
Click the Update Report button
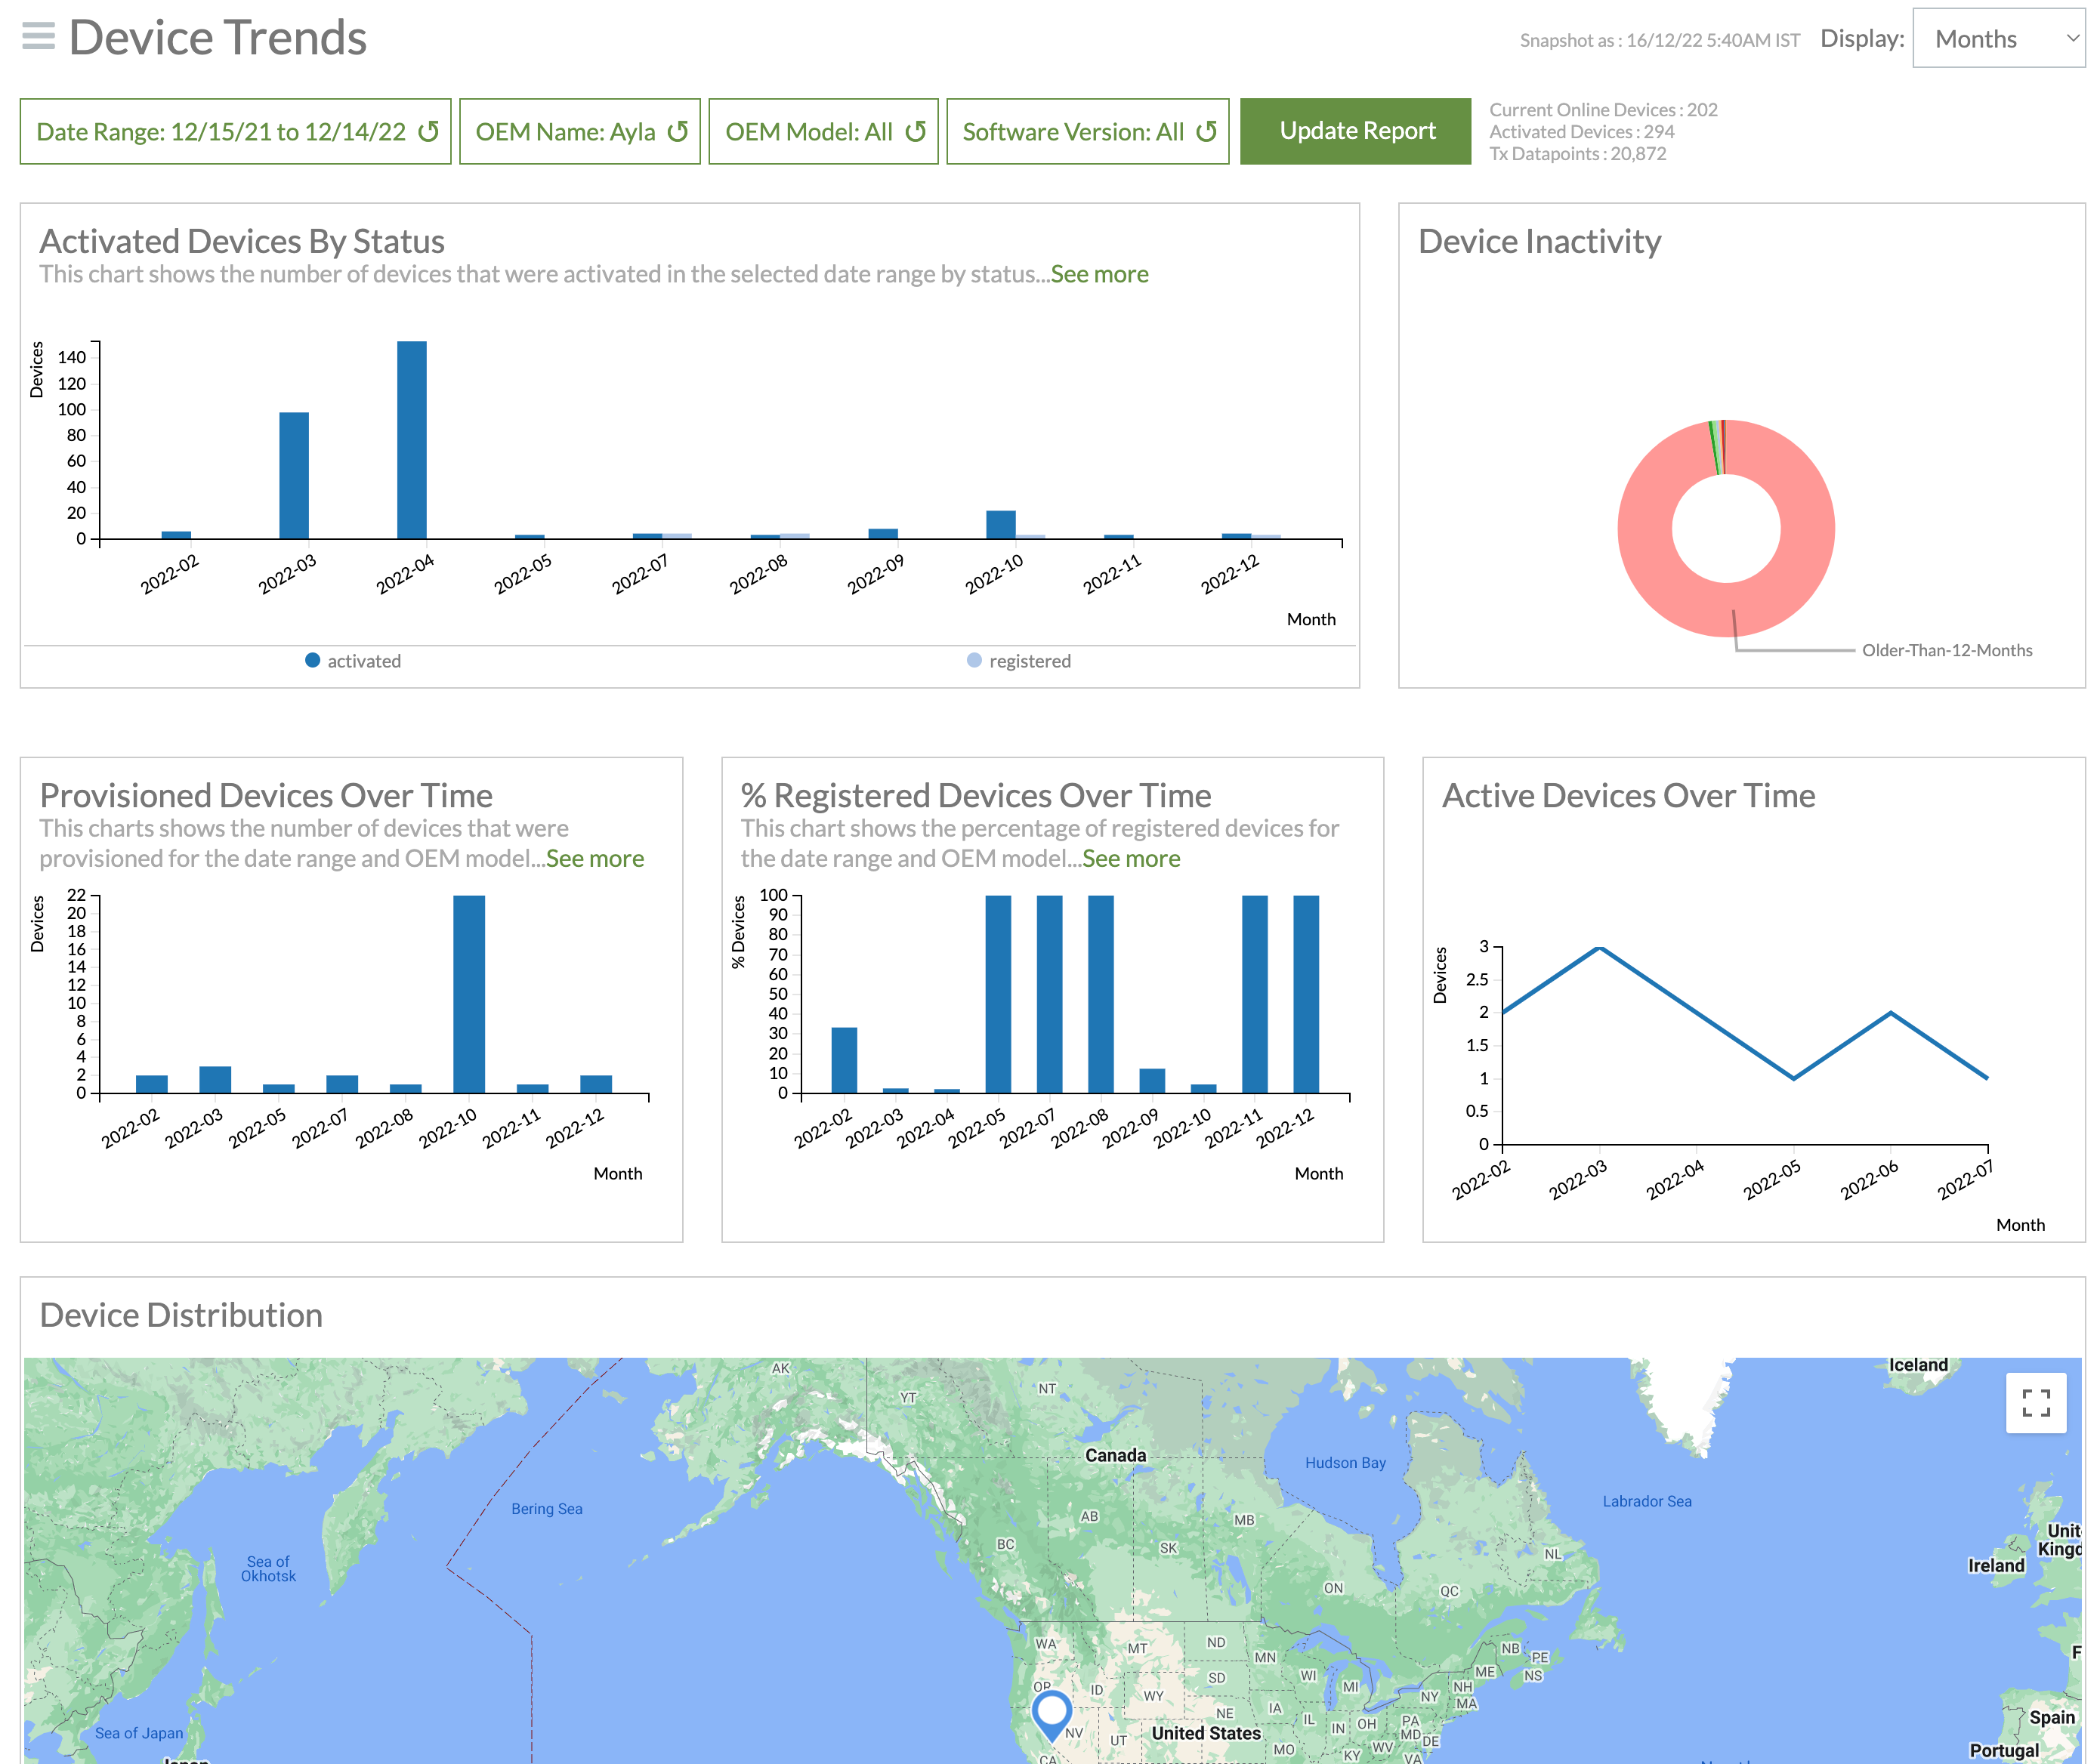tap(1356, 131)
